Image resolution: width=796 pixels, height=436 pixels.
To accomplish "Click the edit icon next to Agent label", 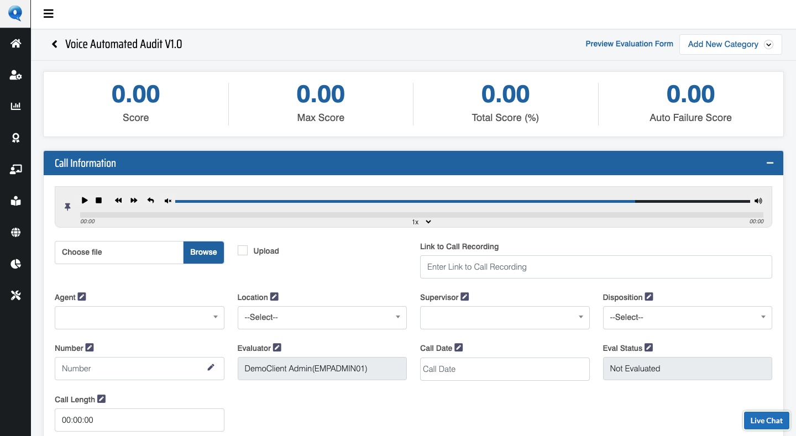I will pyautogui.click(x=82, y=297).
